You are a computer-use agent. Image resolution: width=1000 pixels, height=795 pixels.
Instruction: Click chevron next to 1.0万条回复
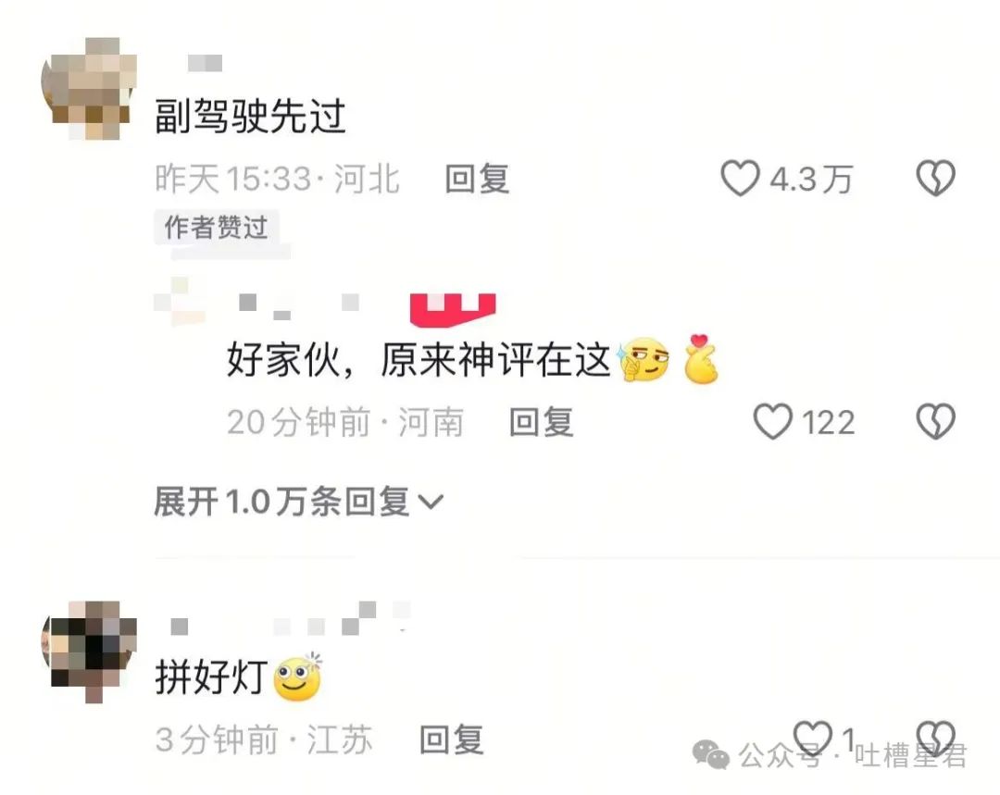pyautogui.click(x=431, y=503)
